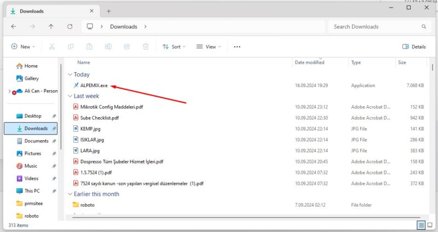Click the Paste clipboard icon
The width and height of the screenshot is (438, 232).
[89, 47]
